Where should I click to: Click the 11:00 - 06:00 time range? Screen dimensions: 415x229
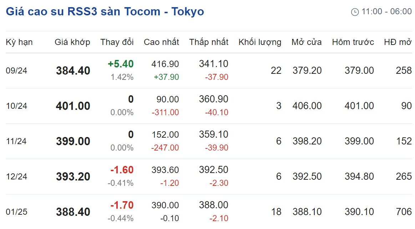387,12
